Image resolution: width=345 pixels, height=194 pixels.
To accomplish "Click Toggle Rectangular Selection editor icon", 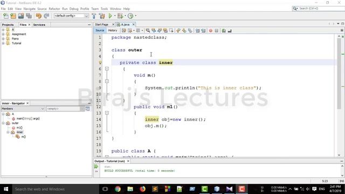I will [171, 31].
